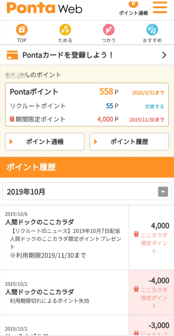Open the Pontaカードを登録しよう chevron

(x=164, y=55)
